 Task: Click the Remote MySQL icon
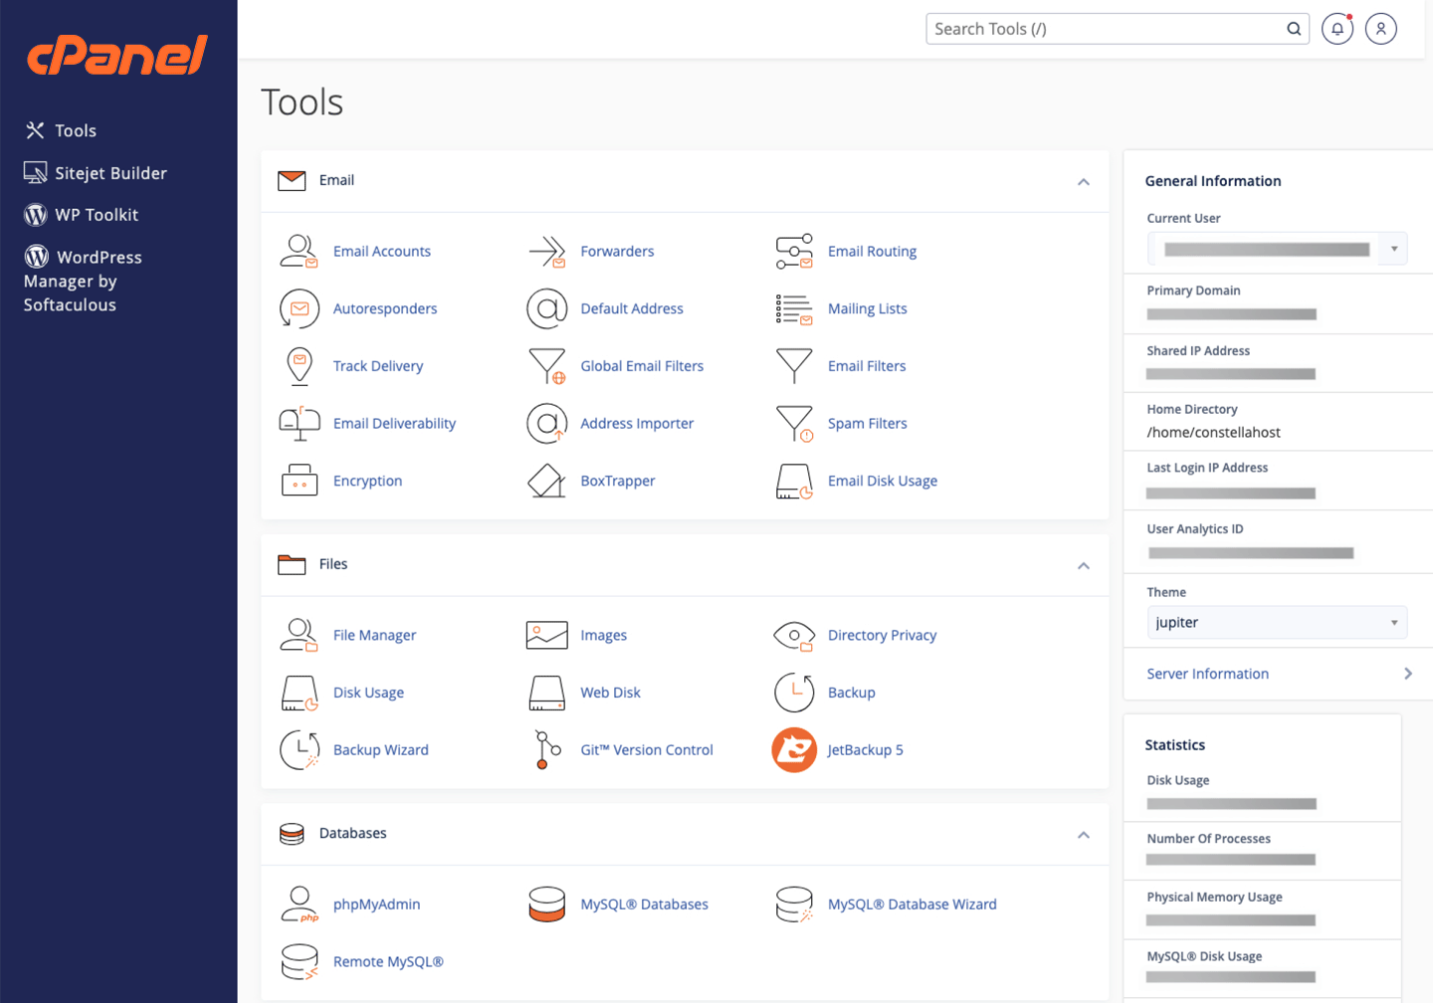tap(300, 962)
